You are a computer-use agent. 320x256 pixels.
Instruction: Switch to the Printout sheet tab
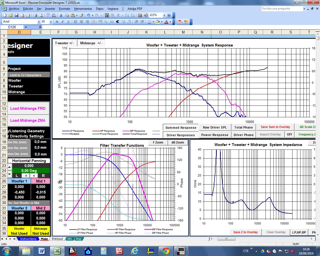point(57,239)
